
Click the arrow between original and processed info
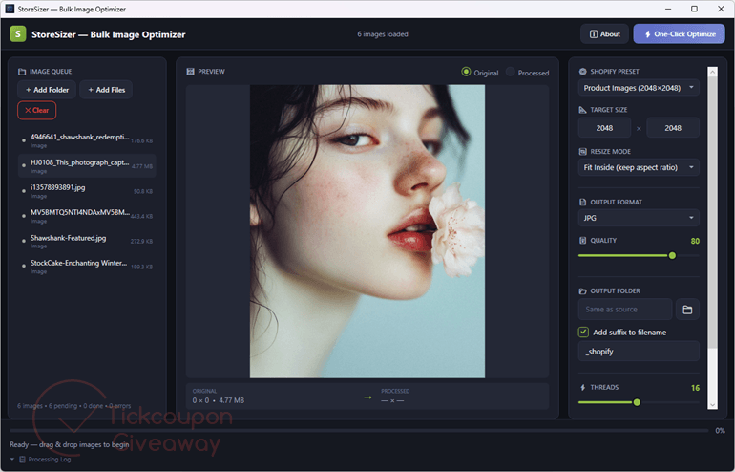coord(367,397)
